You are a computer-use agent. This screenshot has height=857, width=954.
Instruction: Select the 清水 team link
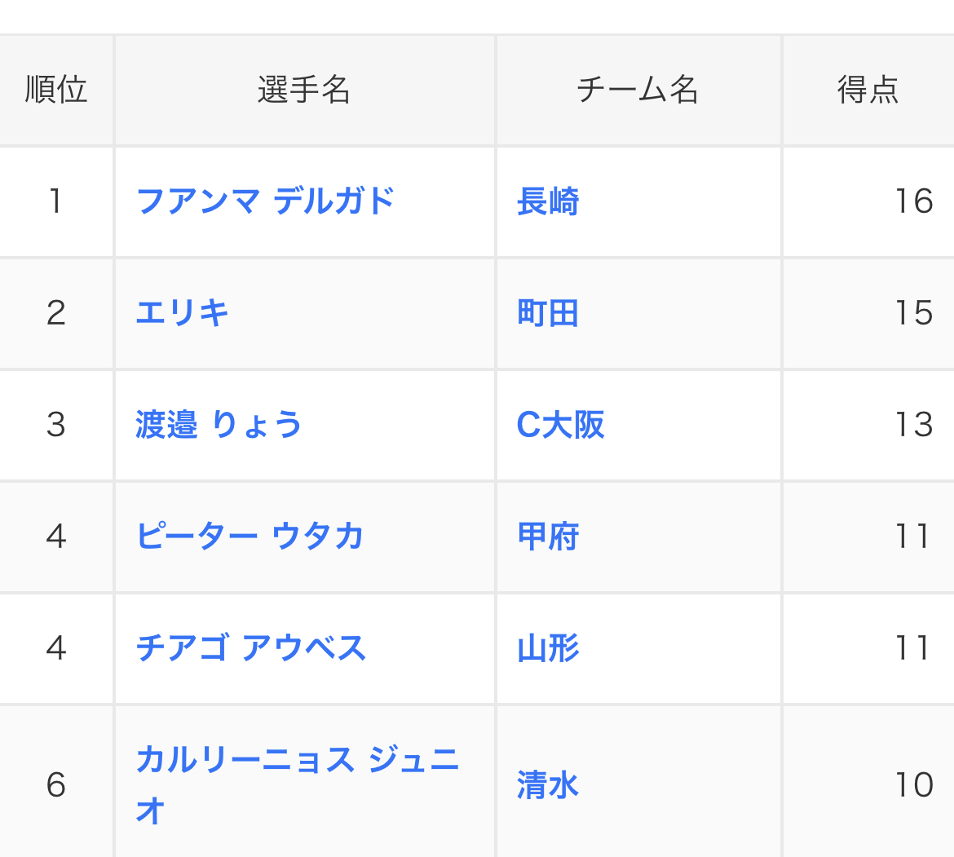(548, 785)
